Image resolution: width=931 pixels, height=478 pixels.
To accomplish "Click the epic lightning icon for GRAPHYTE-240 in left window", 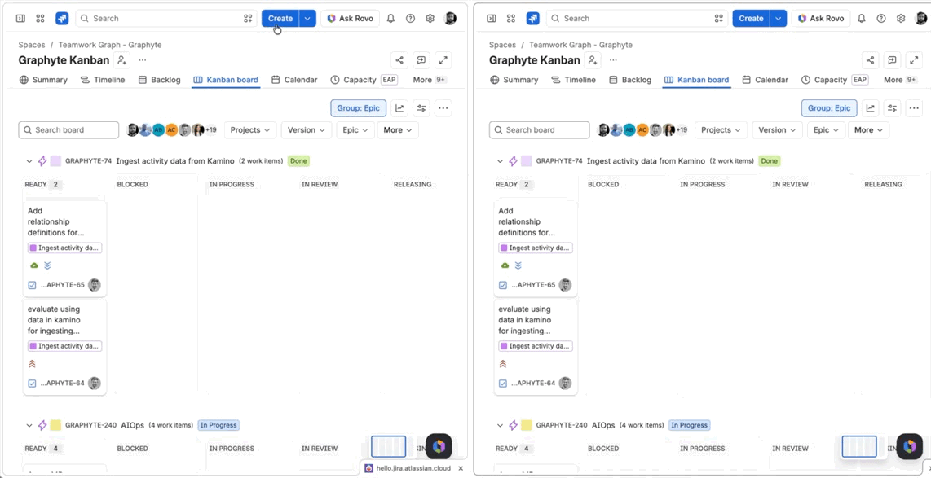I will point(42,425).
